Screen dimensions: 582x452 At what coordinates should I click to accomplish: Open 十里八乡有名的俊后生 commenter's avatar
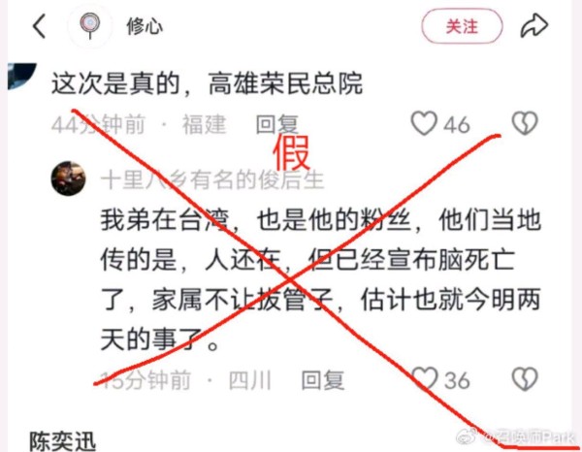68,178
